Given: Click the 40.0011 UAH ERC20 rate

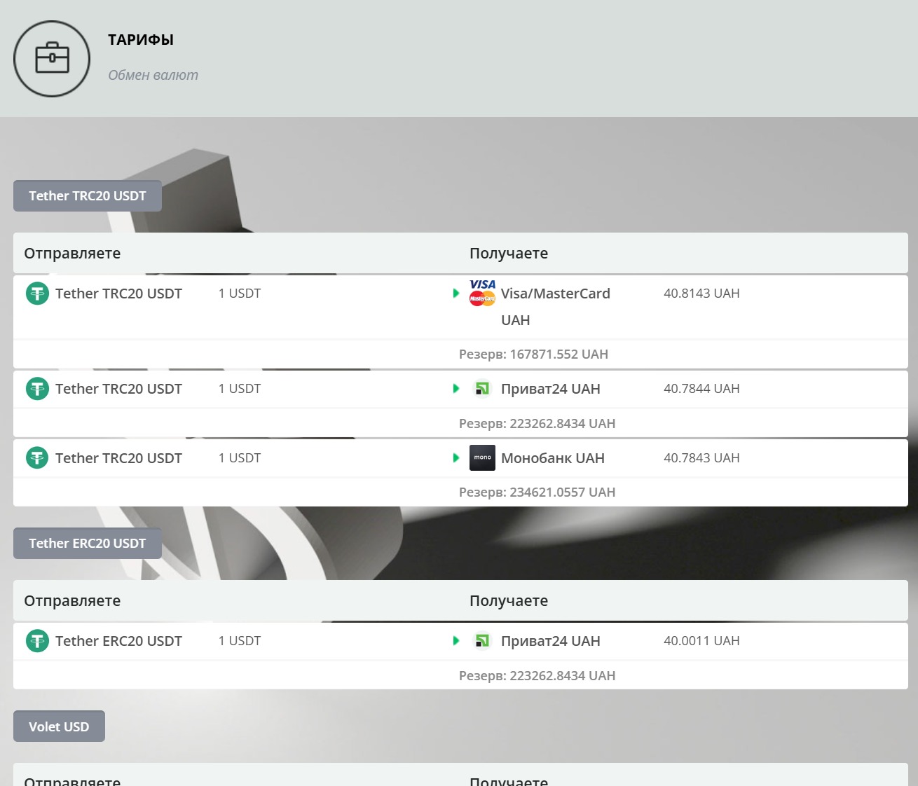Looking at the screenshot, I should pyautogui.click(x=701, y=641).
